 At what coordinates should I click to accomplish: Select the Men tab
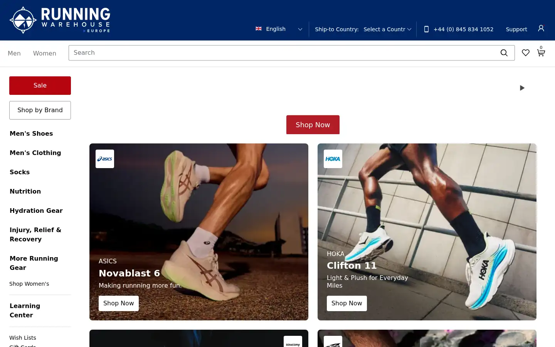pyautogui.click(x=14, y=53)
